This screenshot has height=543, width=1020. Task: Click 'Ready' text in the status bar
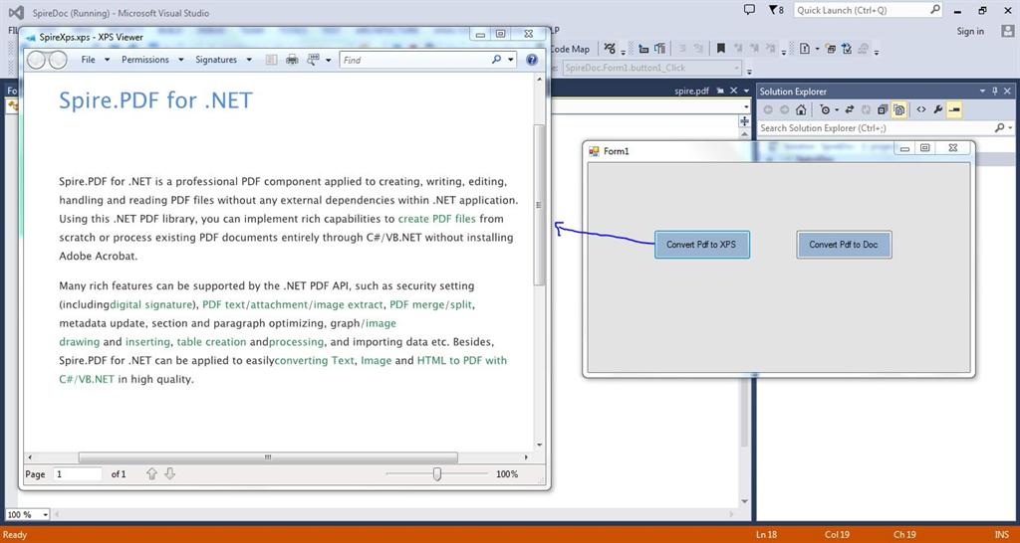pyautogui.click(x=15, y=535)
